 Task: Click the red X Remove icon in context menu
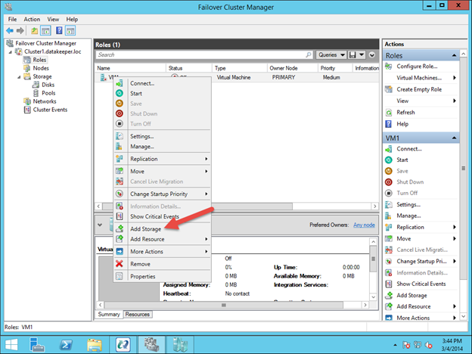tap(119, 264)
